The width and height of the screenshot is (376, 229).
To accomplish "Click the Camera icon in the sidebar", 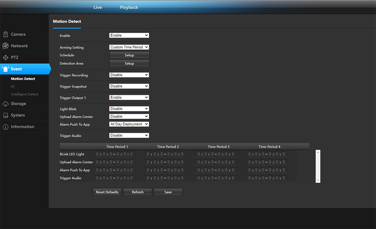I will tap(6, 34).
